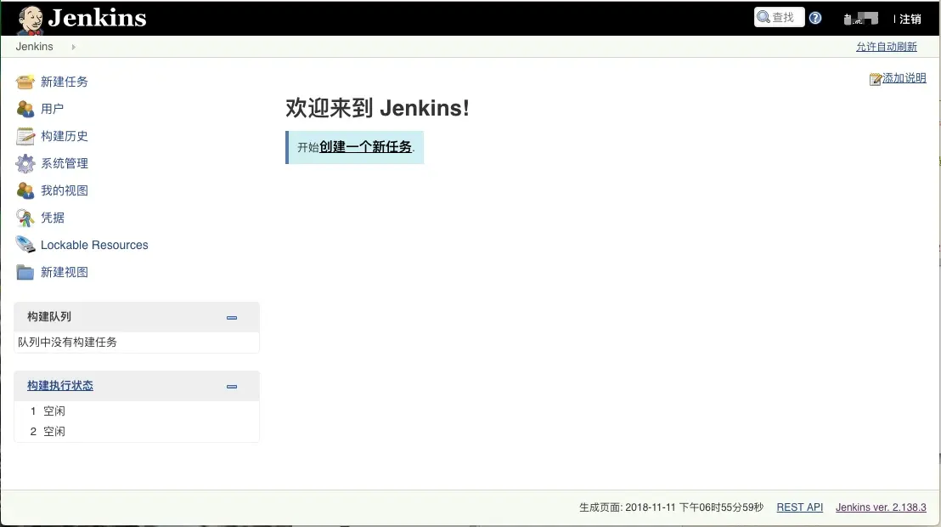Click the 凭据 keys icon
941x527 pixels.
pos(25,218)
